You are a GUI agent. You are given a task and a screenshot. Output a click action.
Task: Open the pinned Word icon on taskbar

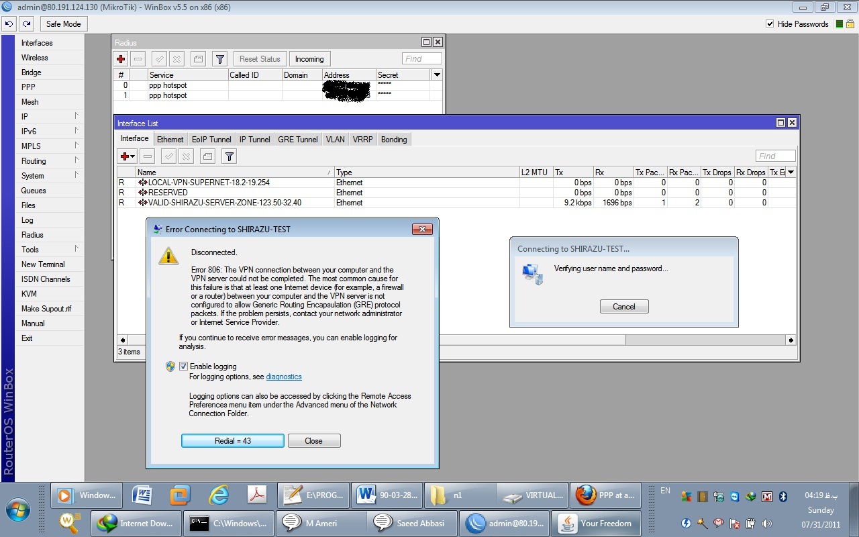(x=142, y=496)
